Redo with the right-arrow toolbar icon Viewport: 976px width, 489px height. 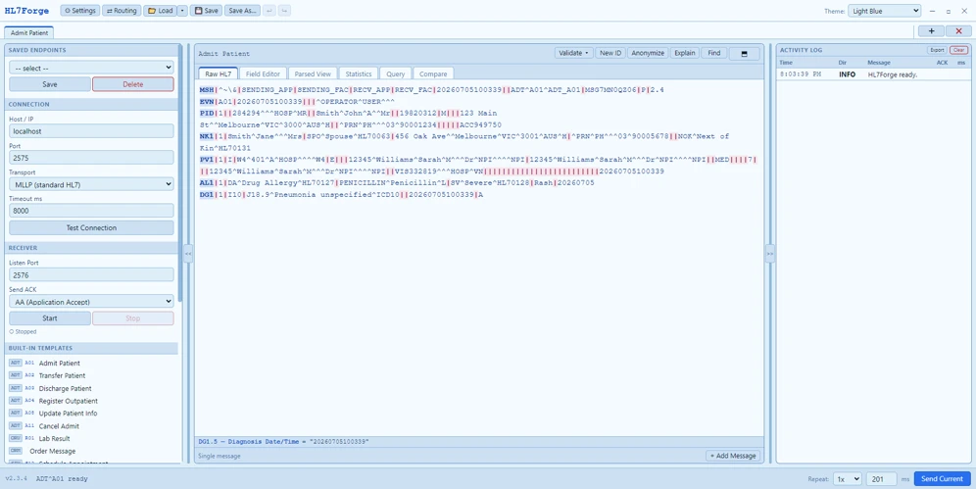point(284,11)
